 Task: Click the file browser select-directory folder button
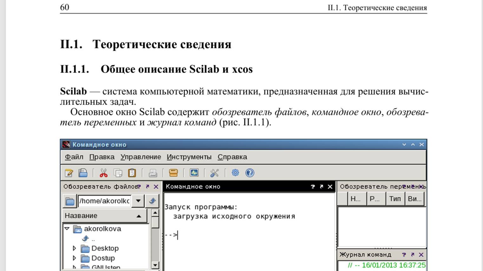70,201
